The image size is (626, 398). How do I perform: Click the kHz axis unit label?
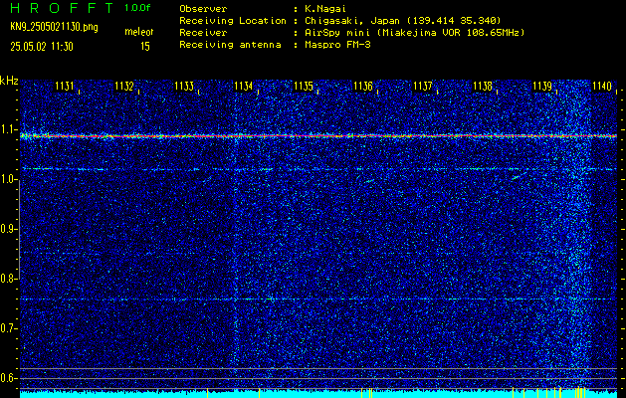pyautogui.click(x=9, y=81)
